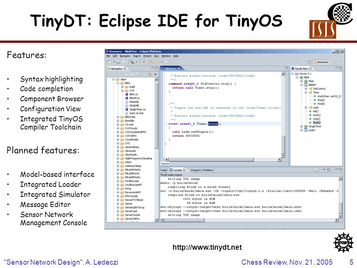
Task: Click the Navigator Forward arrow icon
Action: (x=132, y=74)
